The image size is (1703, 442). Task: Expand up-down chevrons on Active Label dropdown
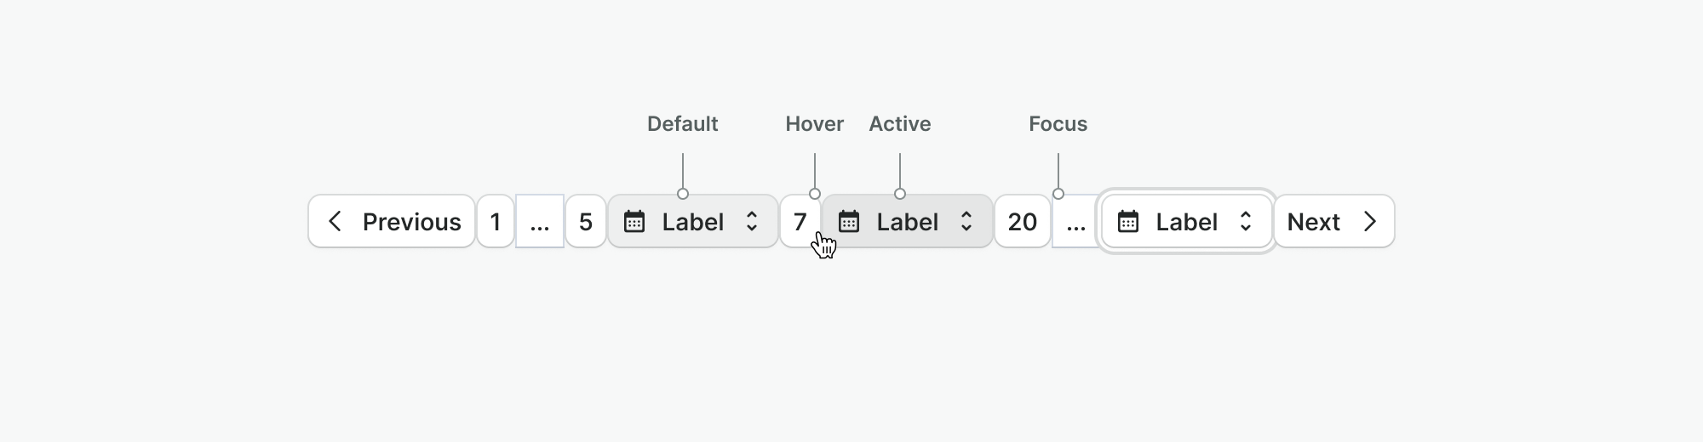966,222
